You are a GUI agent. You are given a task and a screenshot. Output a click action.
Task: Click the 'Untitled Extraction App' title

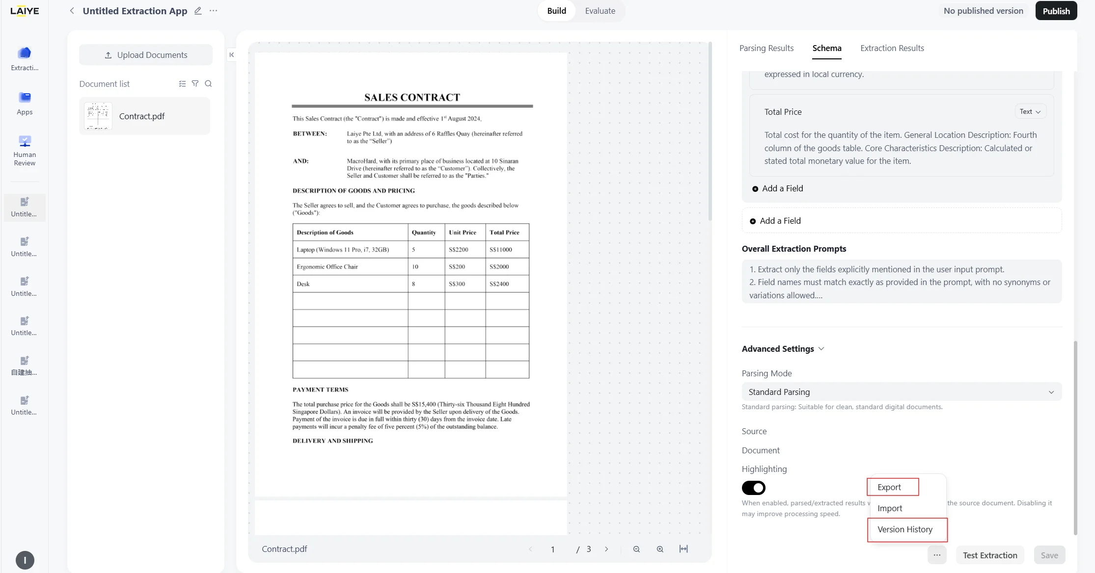tap(135, 11)
